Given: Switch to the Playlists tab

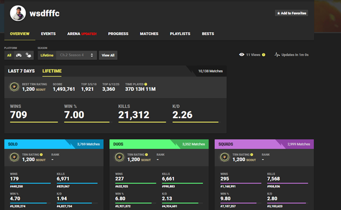Looking at the screenshot, I should click(x=180, y=34).
